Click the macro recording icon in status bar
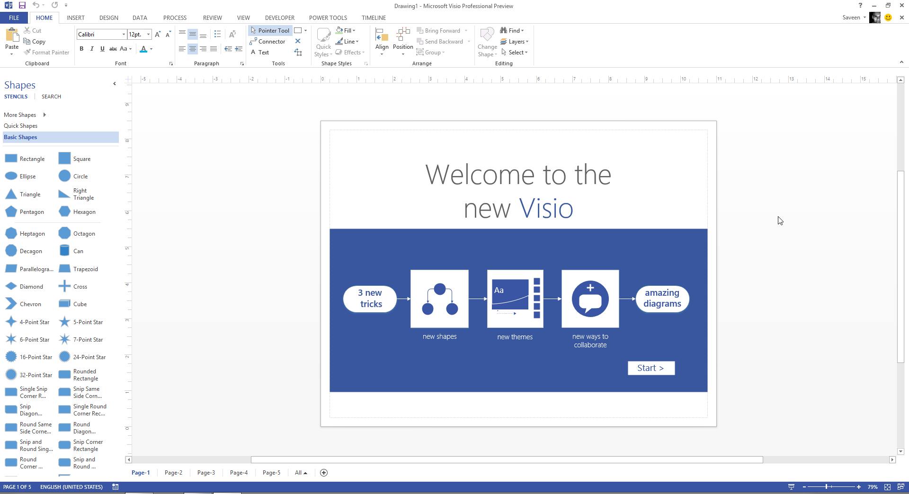 pyautogui.click(x=116, y=487)
